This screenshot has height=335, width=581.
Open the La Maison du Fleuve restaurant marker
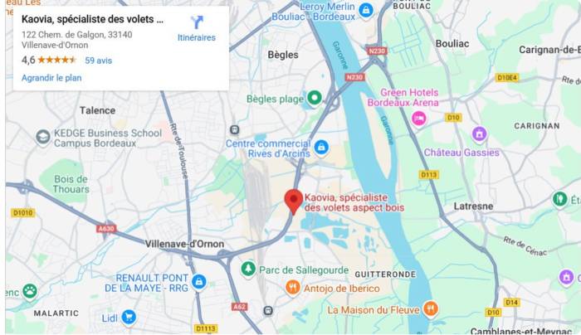pos(430,308)
